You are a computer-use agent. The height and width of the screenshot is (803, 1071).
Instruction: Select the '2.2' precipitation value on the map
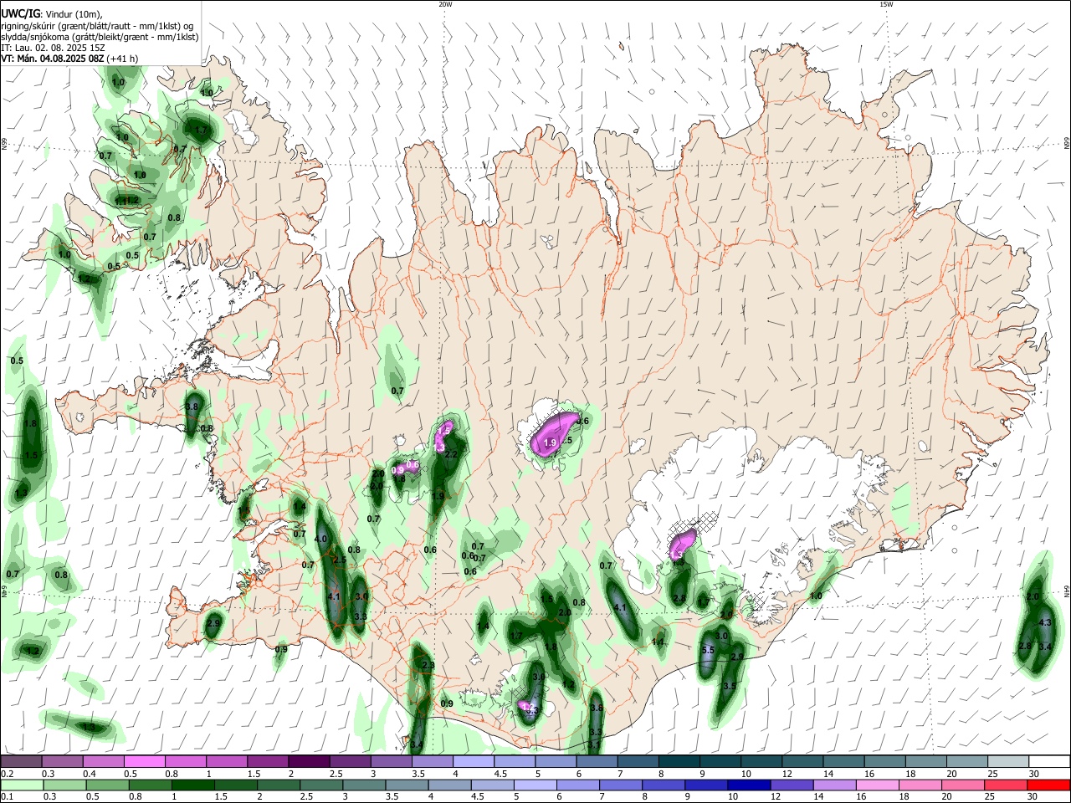pos(450,454)
